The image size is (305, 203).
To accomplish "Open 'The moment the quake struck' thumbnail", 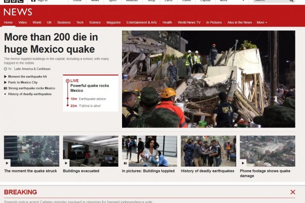I will (31, 151).
